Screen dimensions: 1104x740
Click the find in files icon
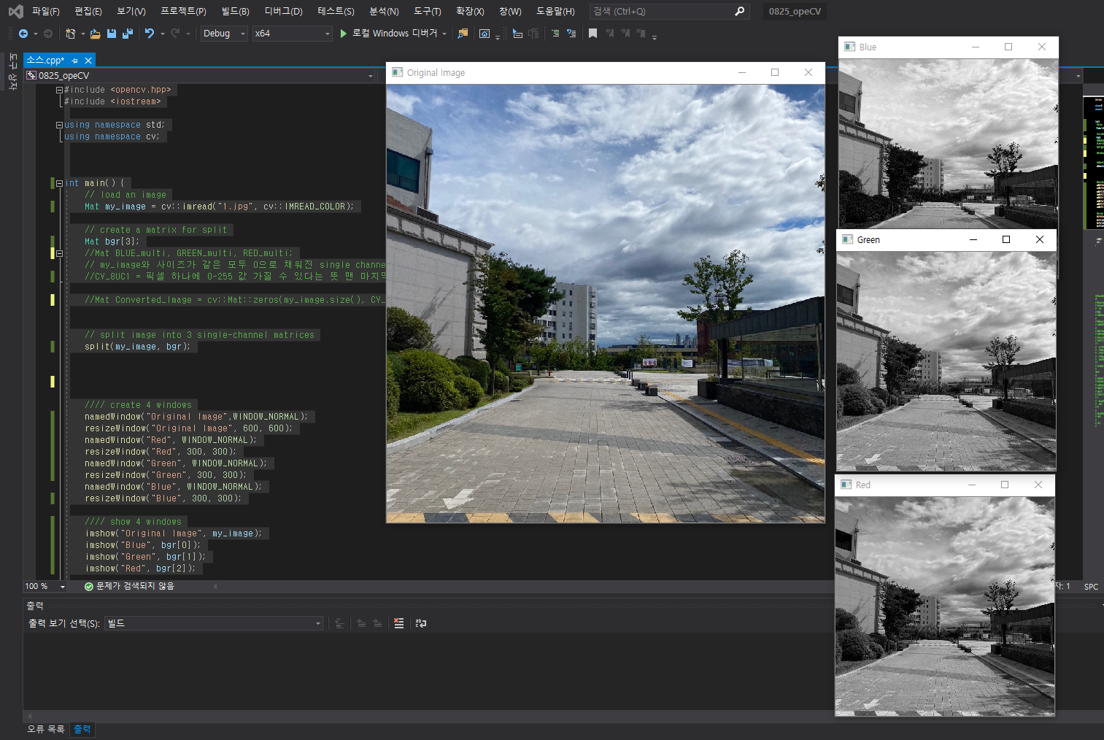(x=463, y=34)
